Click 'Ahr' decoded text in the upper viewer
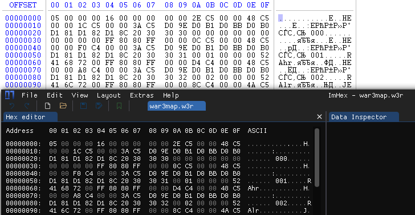 coord(285,63)
